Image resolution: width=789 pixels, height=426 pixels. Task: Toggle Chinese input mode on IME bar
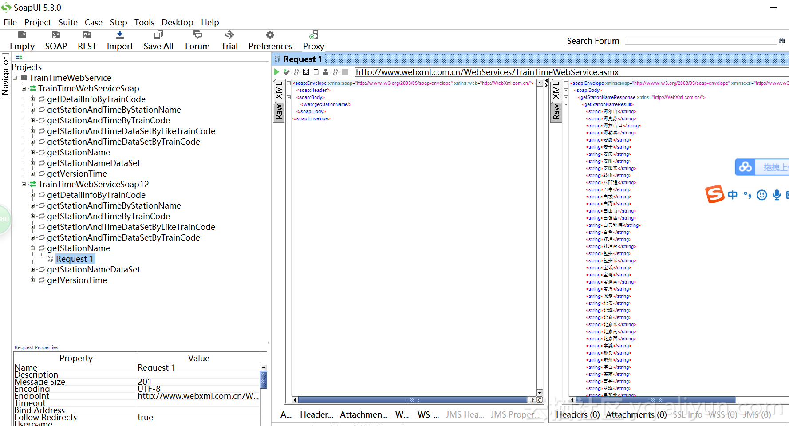(733, 195)
